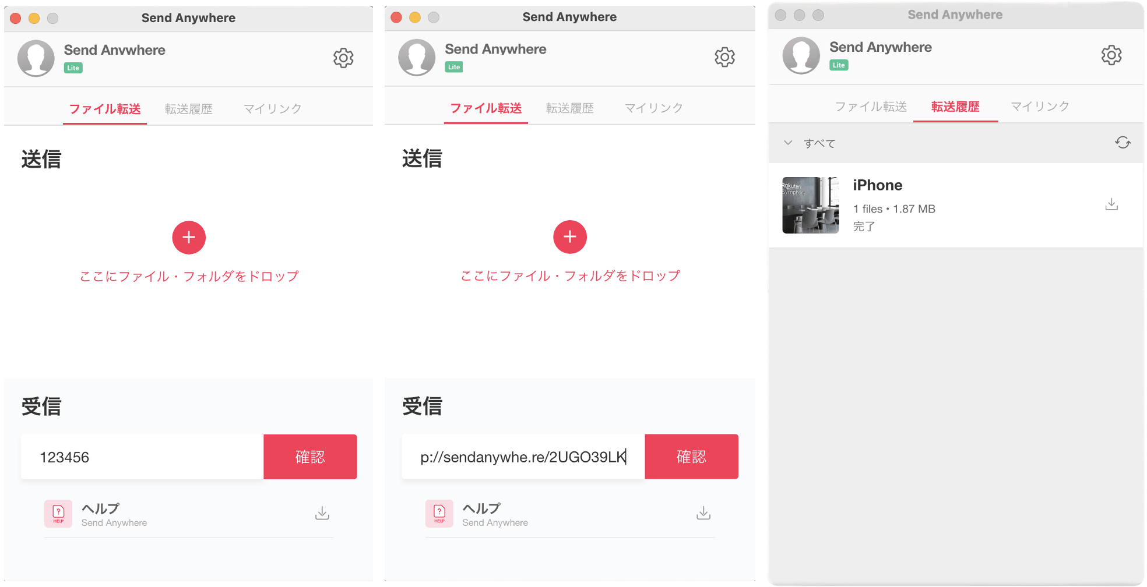Screen dimensions: 1147x587
Task: Click Lite badge in left window
Action: coord(73,68)
